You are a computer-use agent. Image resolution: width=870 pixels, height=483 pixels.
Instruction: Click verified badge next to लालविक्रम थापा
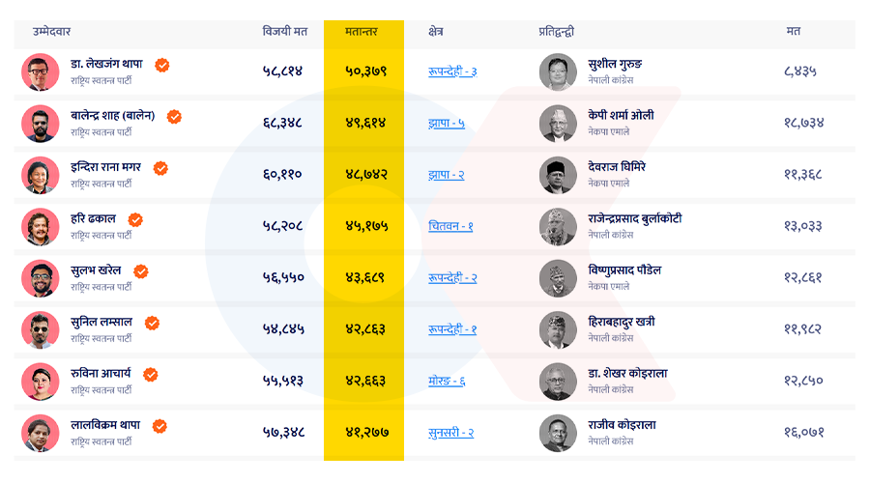tap(159, 426)
